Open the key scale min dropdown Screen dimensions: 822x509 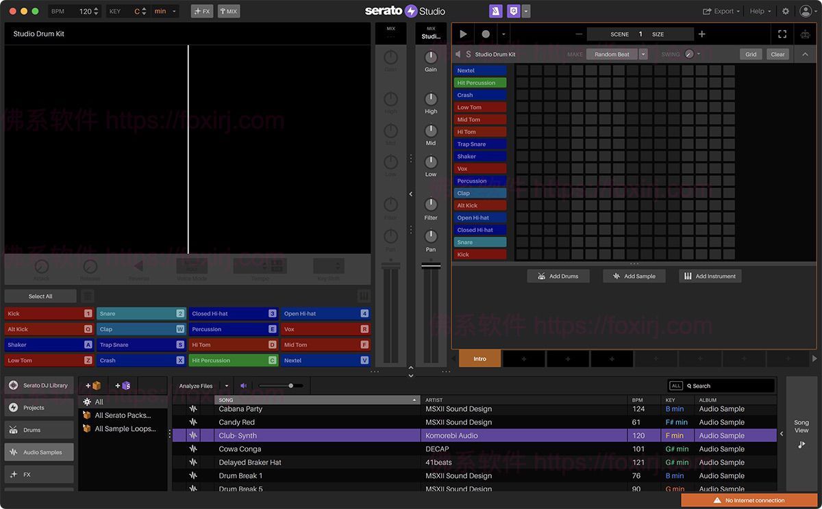(x=165, y=12)
